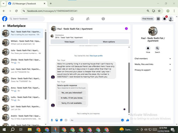Click the View buyer button
178x133 pixels.
click(x=69, y=42)
